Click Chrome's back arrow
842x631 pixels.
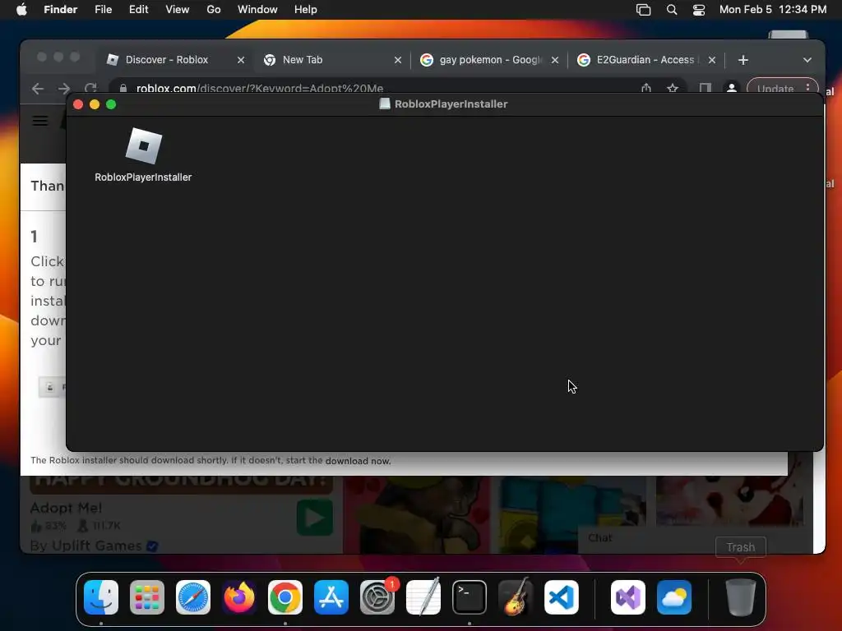click(38, 89)
